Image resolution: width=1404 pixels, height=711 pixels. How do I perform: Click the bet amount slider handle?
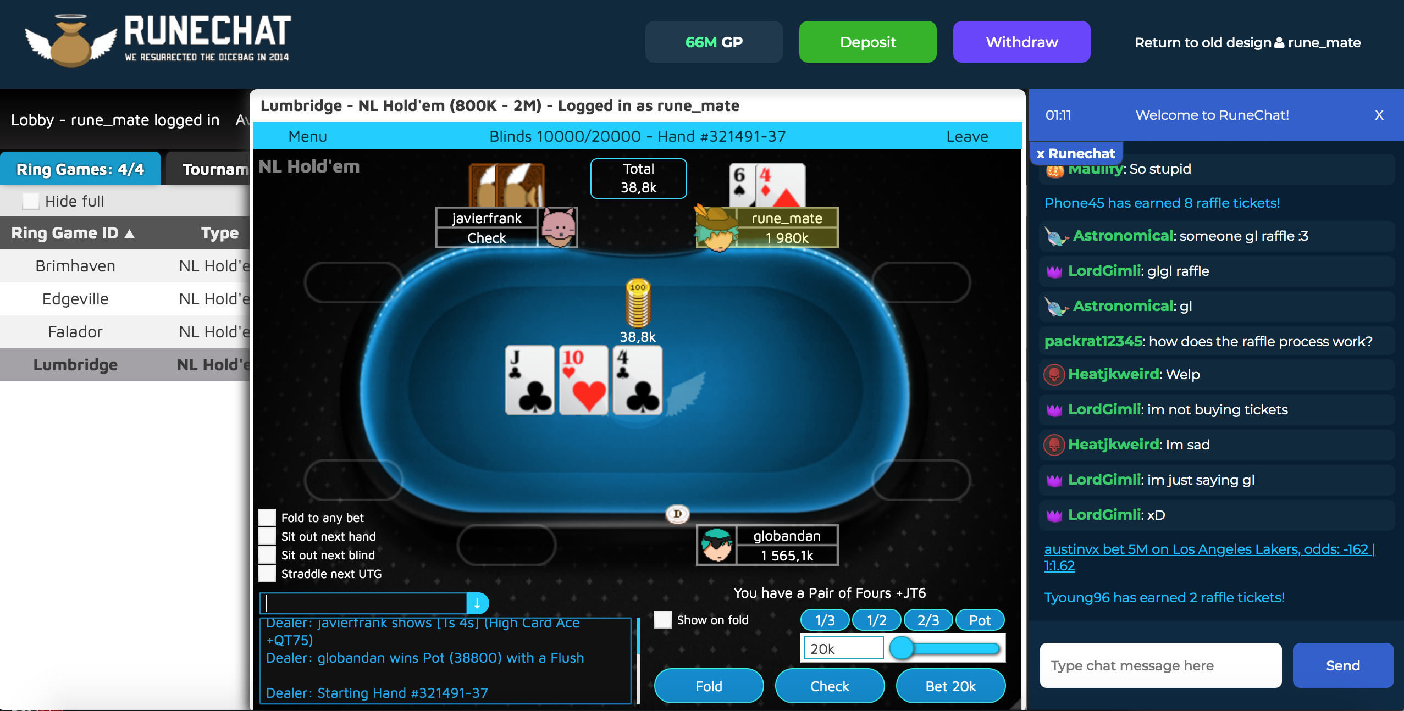(x=901, y=648)
